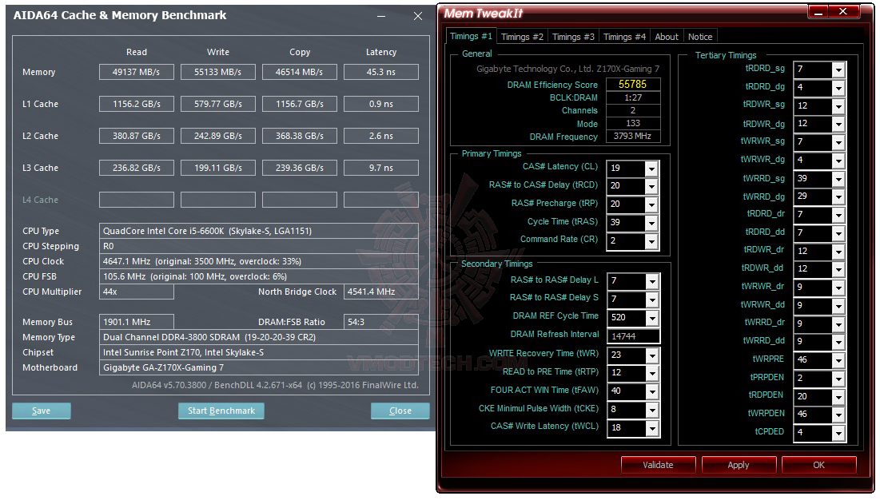Open the Timings #2 tab
The width and height of the screenshot is (880, 500).
click(522, 37)
